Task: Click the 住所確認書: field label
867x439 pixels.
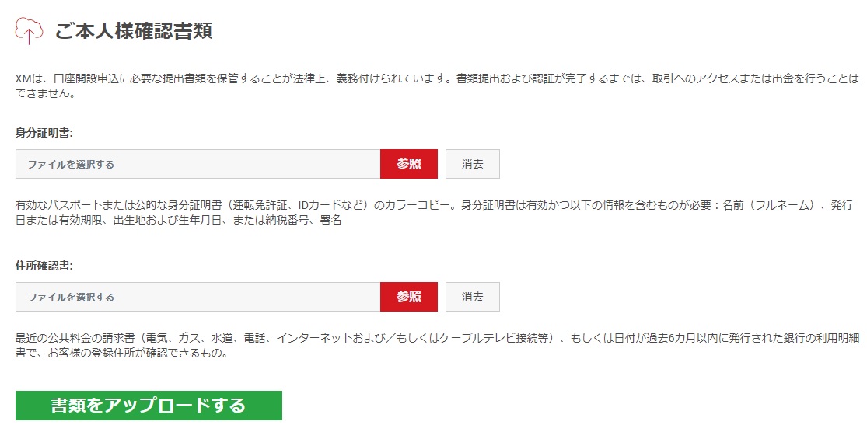Action: pos(44,266)
